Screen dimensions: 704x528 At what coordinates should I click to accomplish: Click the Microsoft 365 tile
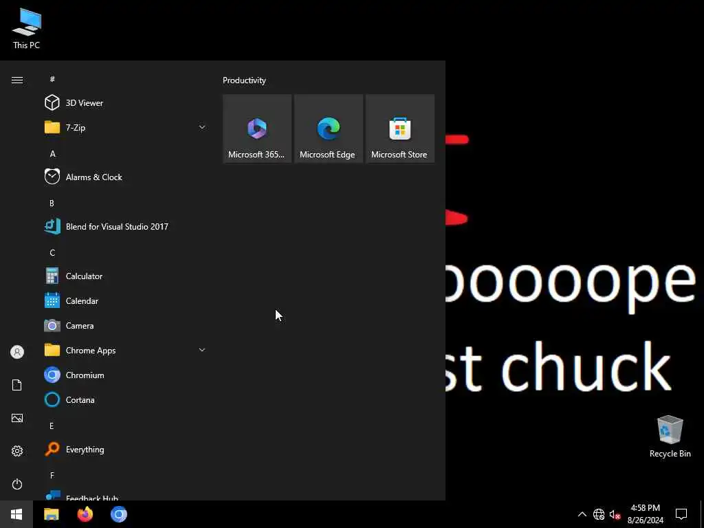click(257, 129)
